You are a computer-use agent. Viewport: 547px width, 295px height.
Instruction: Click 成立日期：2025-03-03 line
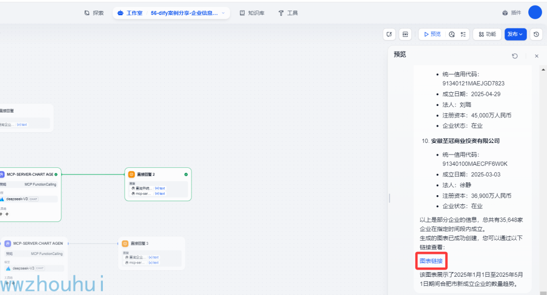pos(472,174)
